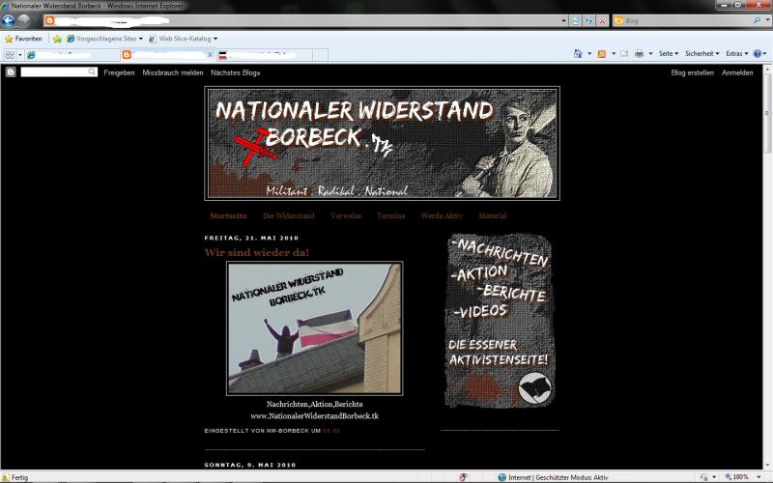Click the zoom magnifier icon showing 100%

click(729, 477)
